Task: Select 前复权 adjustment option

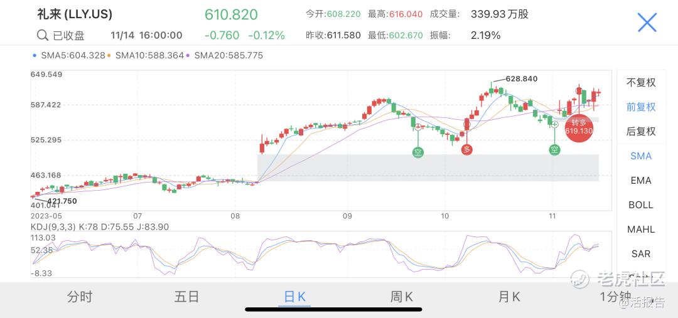Action: coord(640,107)
